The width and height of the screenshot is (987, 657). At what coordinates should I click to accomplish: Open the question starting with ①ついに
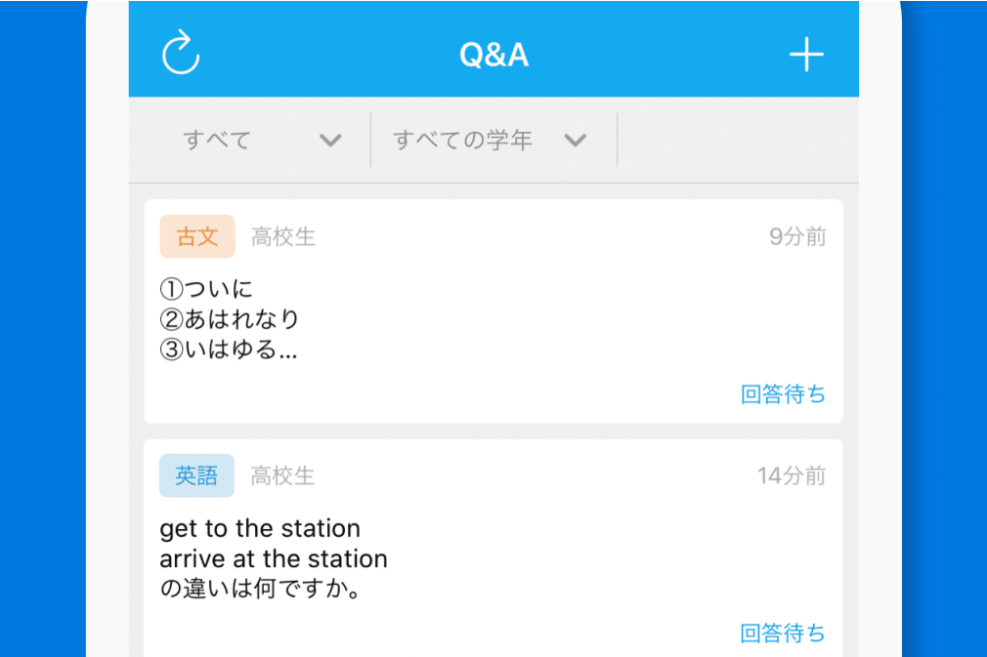206,289
